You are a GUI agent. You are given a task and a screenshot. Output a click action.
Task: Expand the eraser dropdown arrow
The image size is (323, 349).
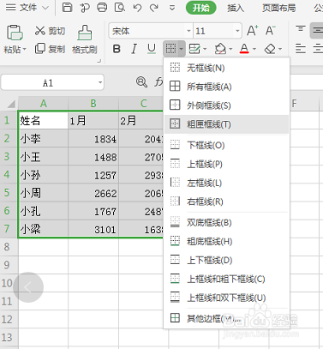pyautogui.click(x=280, y=49)
